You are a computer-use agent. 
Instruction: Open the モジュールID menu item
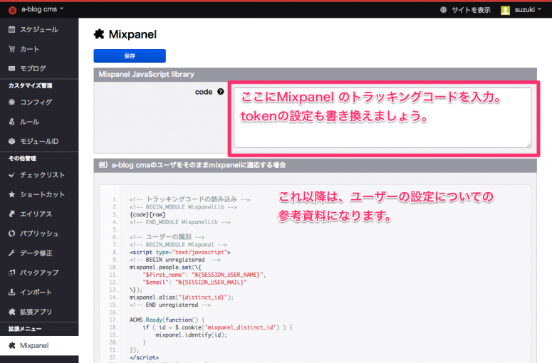(39, 141)
